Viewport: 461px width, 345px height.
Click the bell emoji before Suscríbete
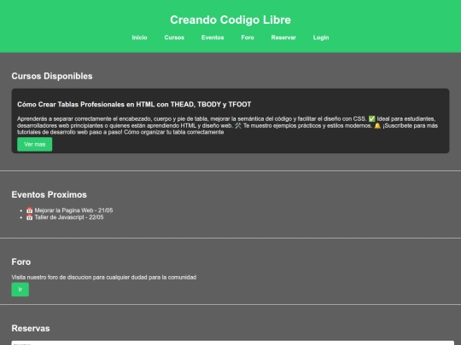(x=377, y=125)
